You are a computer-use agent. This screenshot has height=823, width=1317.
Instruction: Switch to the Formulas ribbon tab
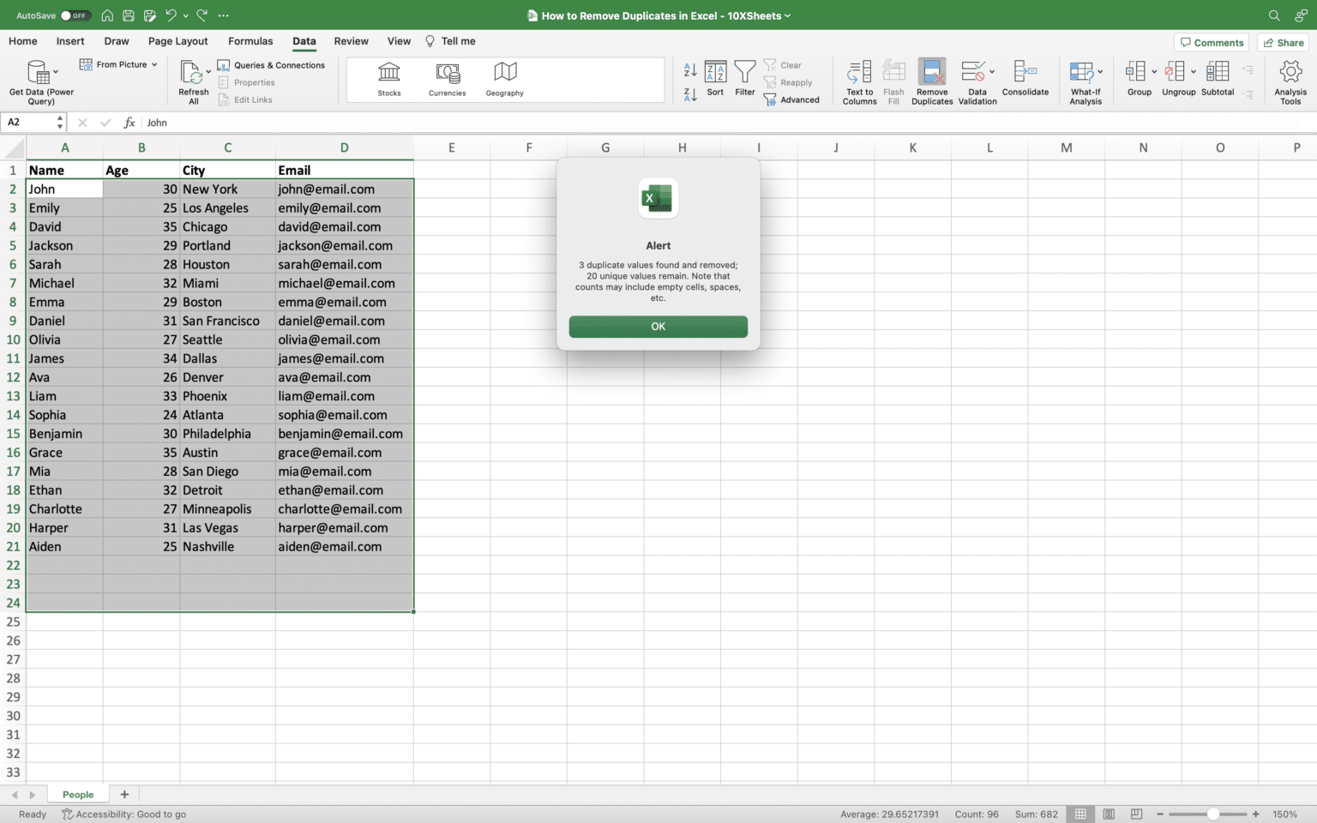point(250,41)
